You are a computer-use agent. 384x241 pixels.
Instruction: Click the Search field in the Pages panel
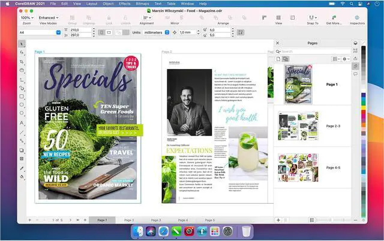(313, 52)
